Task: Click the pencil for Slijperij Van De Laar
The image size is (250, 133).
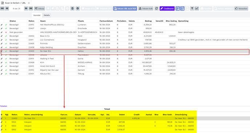Action: [x=1, y=70]
